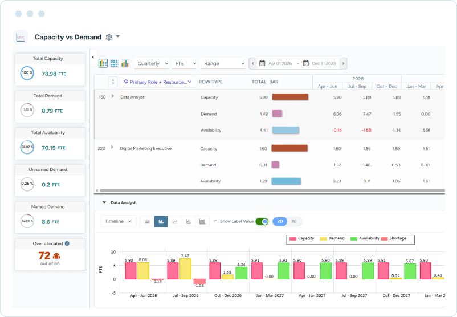This screenshot has width=457, height=317.
Task: Click the Over allocated info icon
Action: (x=67, y=243)
